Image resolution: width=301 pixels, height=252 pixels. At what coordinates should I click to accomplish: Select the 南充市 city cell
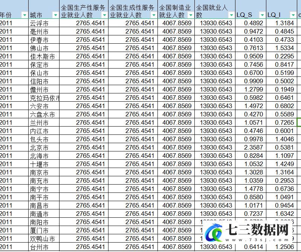[x=44, y=180]
